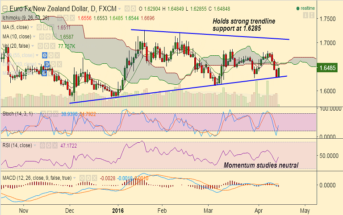
Task: Open RSI (14, close) dropdown arrow
Action: [35, 145]
